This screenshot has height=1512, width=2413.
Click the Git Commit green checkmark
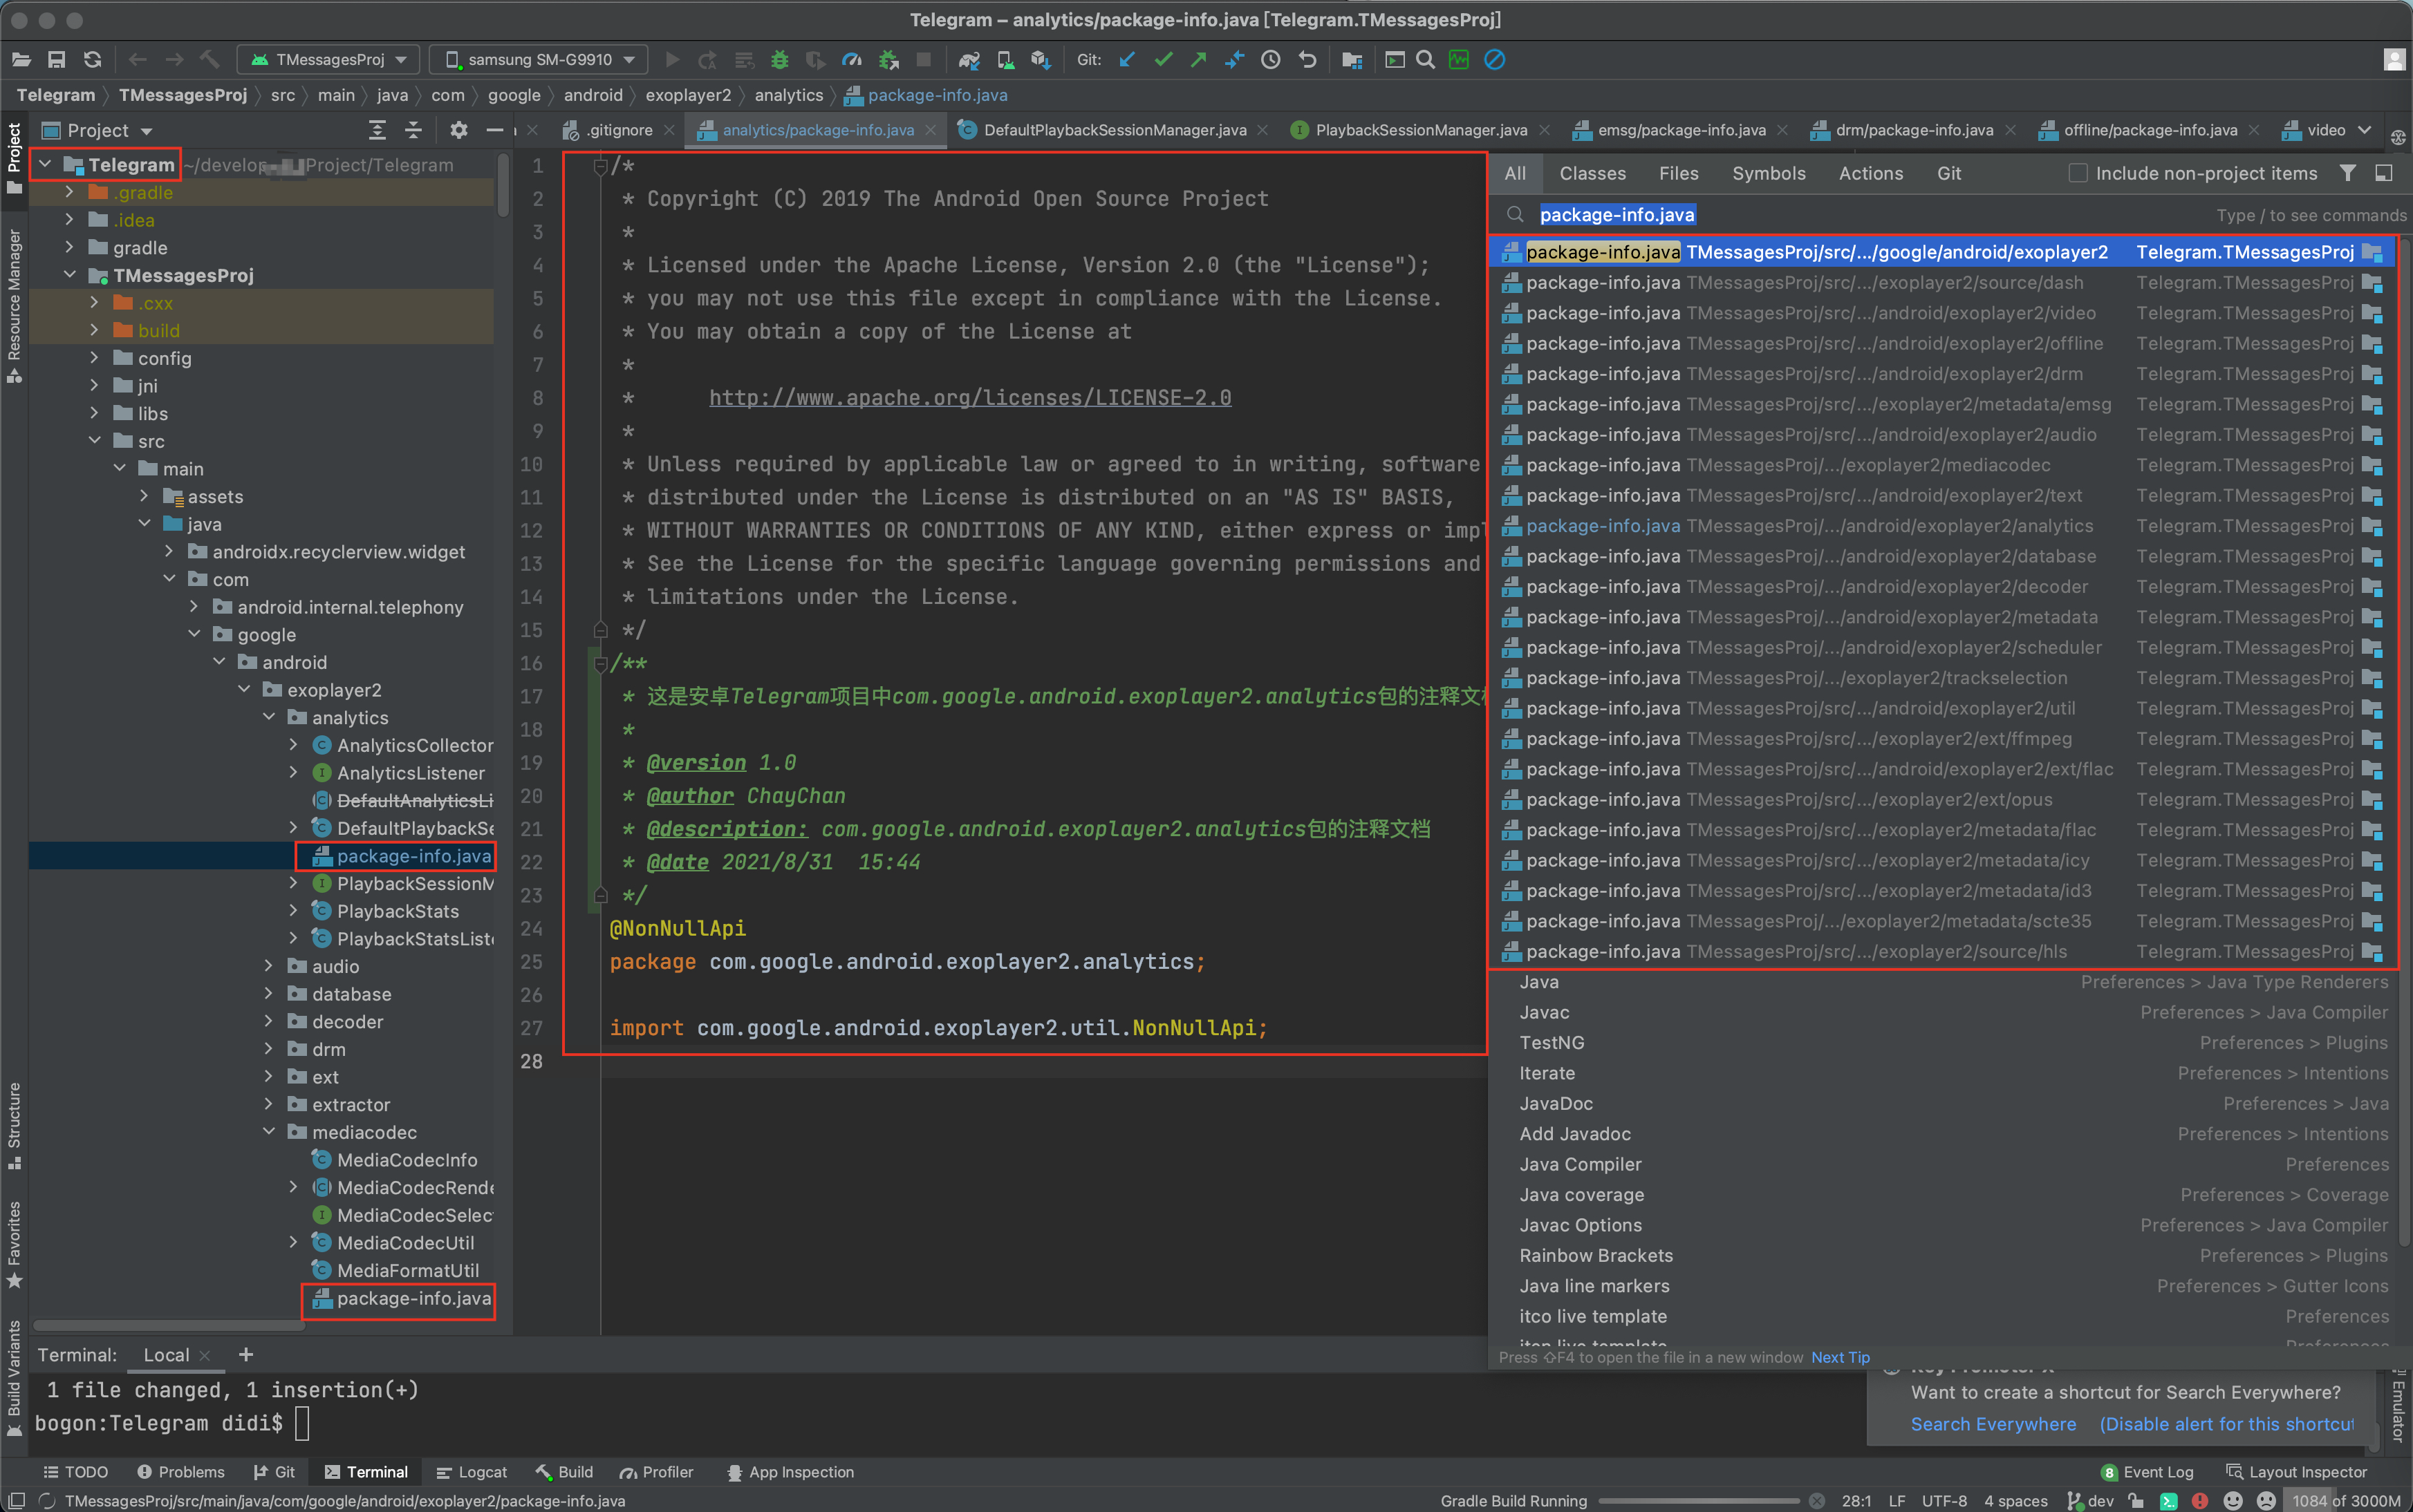pos(1162,60)
